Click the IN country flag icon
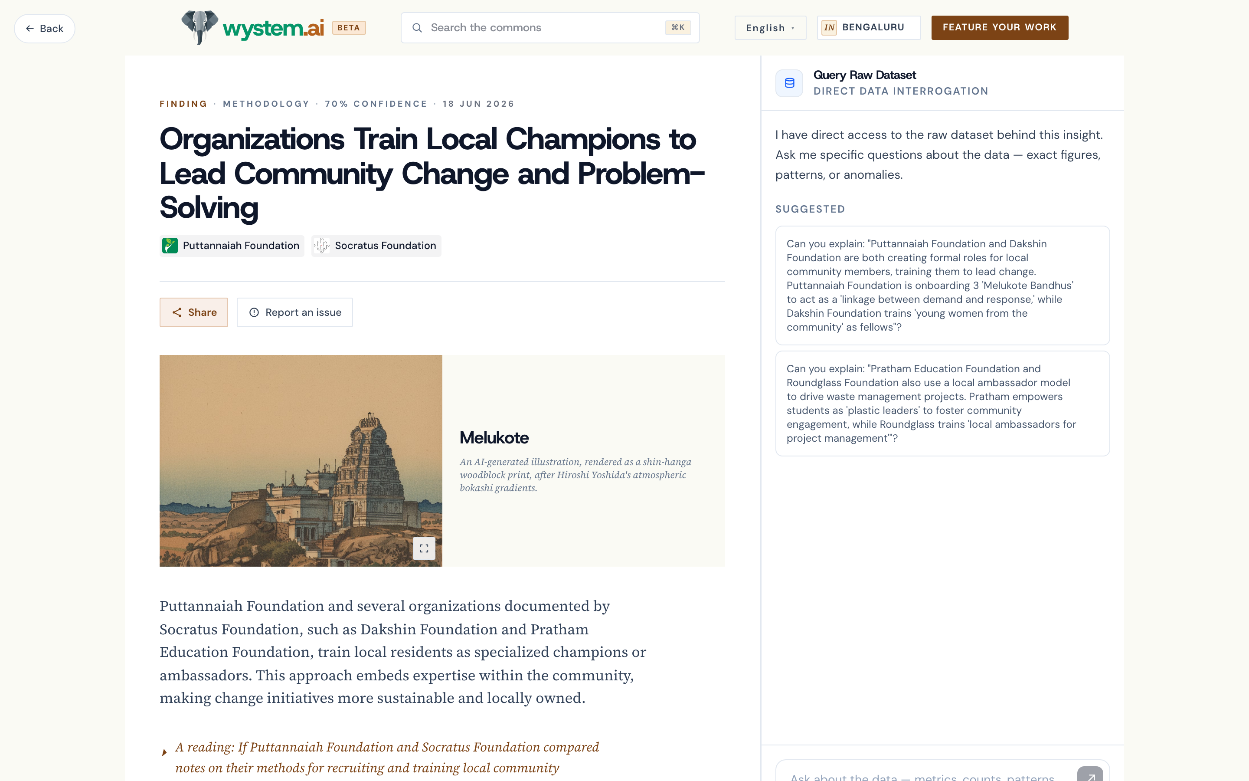This screenshot has width=1249, height=781. coord(829,27)
